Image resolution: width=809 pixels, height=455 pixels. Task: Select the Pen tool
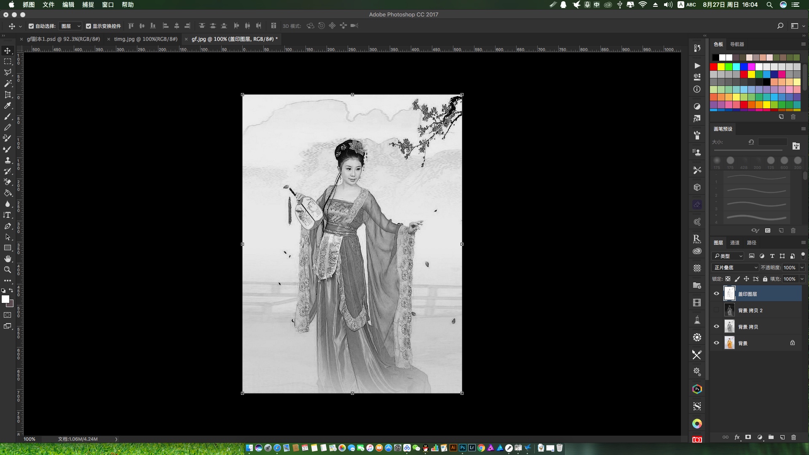(x=8, y=226)
